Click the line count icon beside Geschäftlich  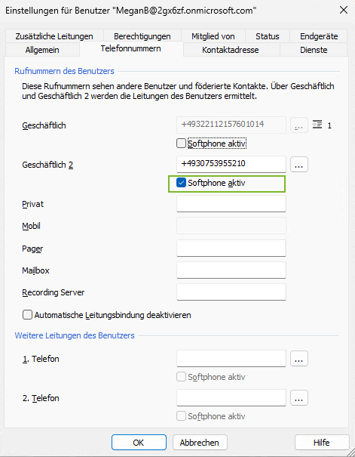pyautogui.click(x=317, y=125)
